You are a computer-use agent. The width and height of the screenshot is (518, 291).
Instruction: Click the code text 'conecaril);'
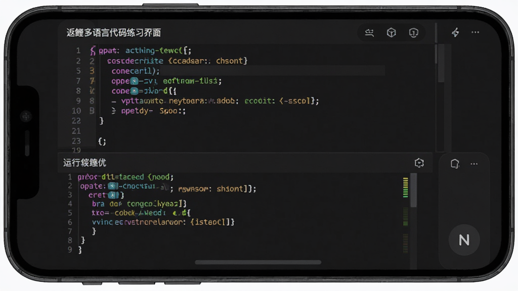[136, 71]
